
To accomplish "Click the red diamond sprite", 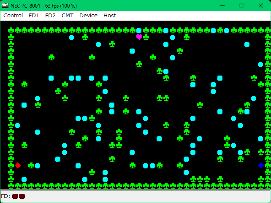I will (x=18, y=165).
